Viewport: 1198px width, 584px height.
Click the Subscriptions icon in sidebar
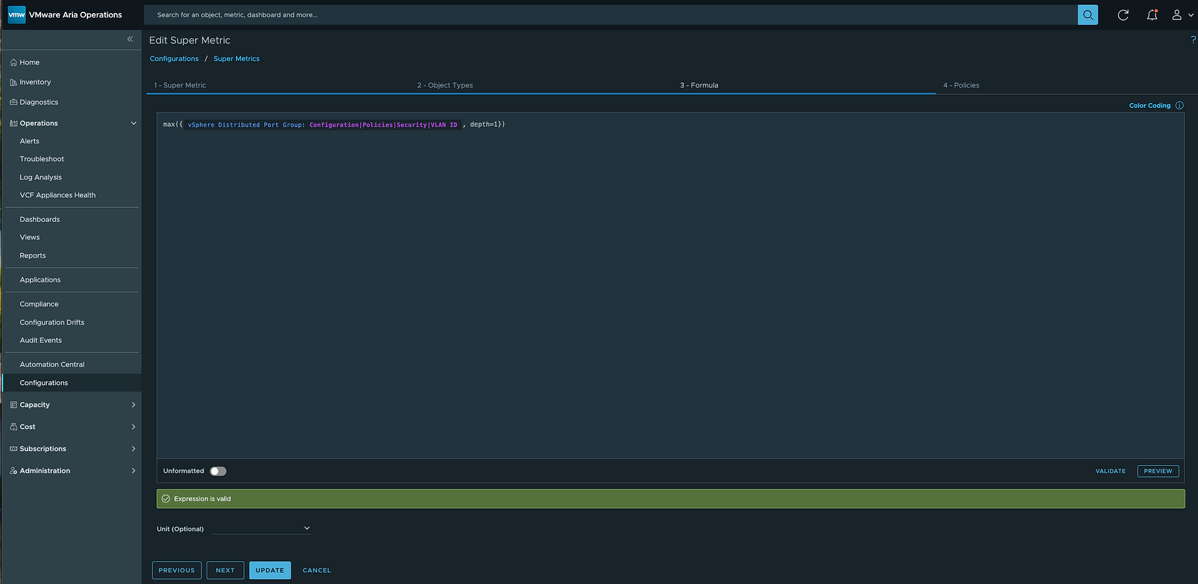[14, 449]
